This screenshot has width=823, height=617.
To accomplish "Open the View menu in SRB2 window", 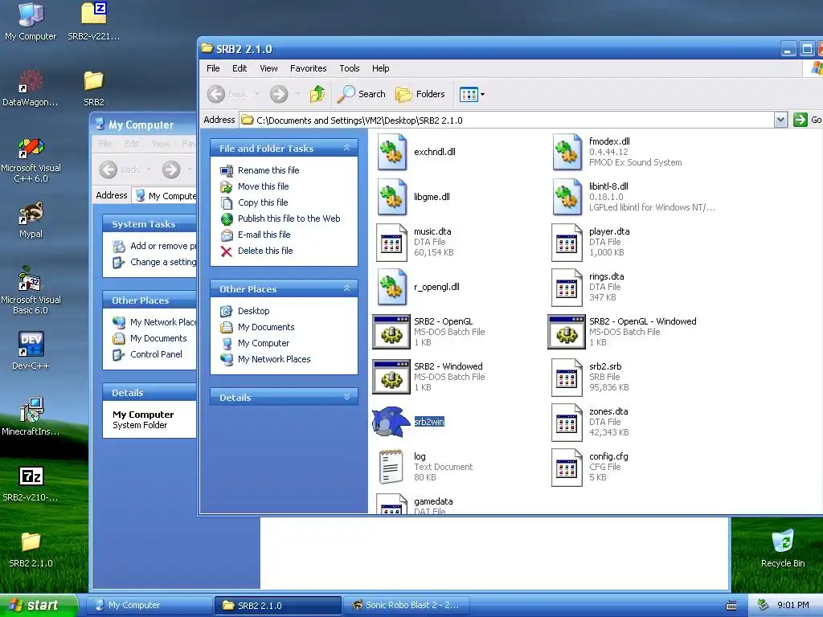I will point(268,68).
